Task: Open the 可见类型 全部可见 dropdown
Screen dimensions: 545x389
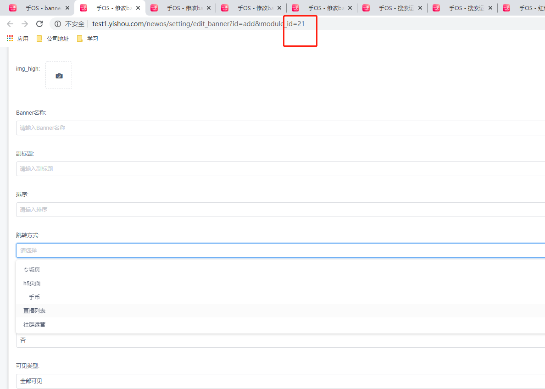Action: pos(280,381)
